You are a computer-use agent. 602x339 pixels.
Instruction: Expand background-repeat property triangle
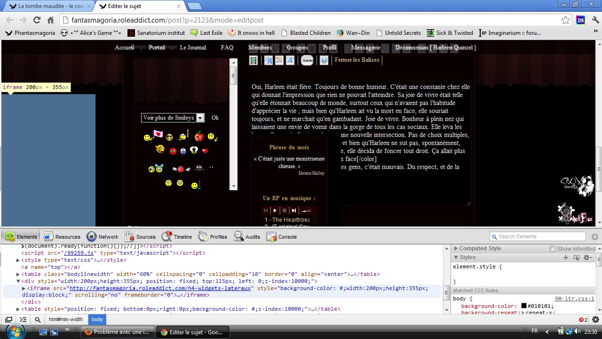pyautogui.click(x=523, y=313)
